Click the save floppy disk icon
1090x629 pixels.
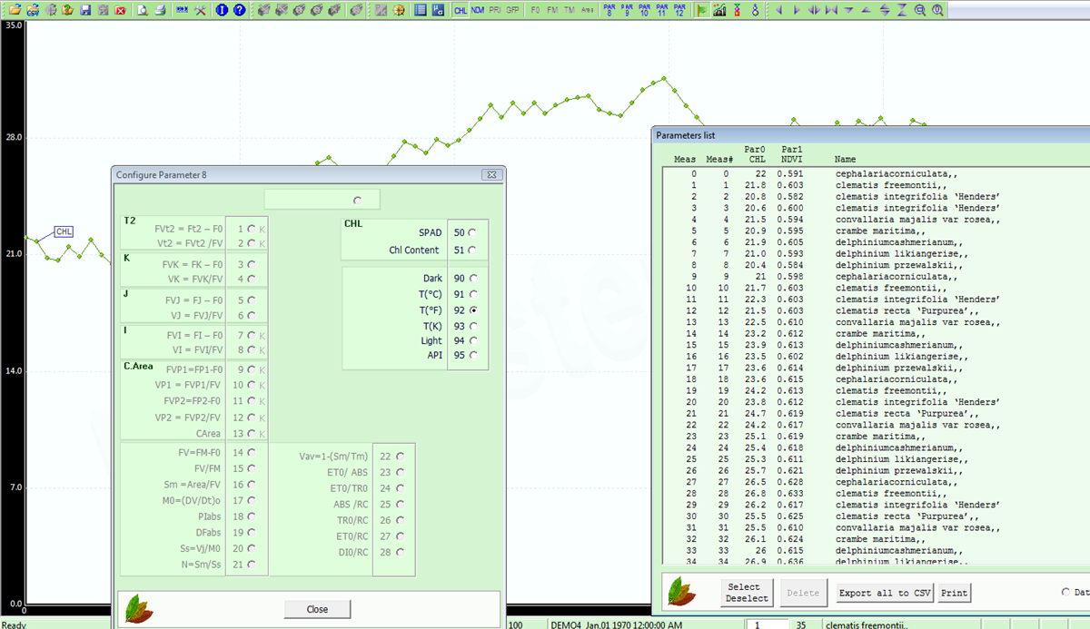84,10
